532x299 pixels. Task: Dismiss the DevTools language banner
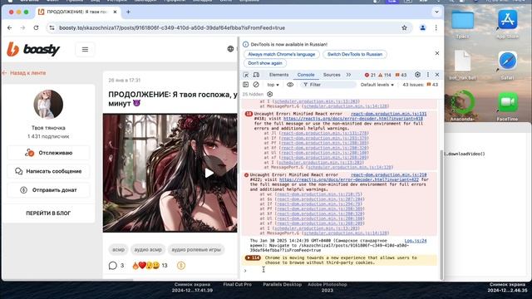(437, 53)
